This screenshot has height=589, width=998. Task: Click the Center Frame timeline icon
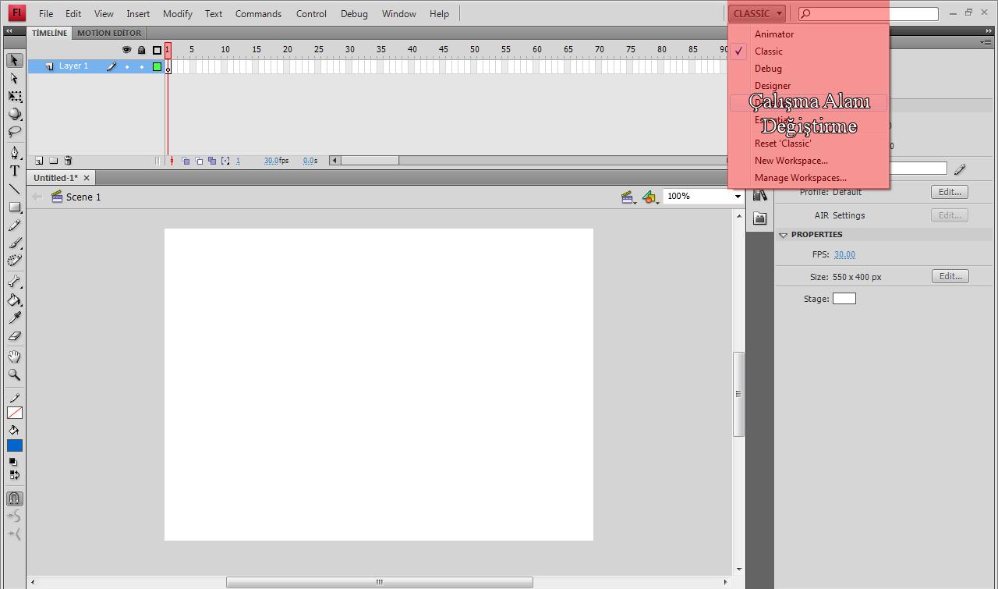tap(172, 161)
